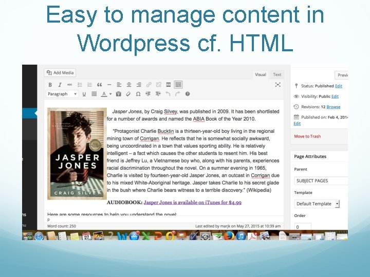The image size is (370, 277).
Task: Open the text color dropdown arrow
Action: point(110,94)
